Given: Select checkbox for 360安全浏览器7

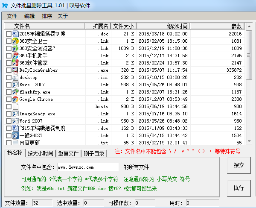Looking at the screenshot, I should point(9,49).
